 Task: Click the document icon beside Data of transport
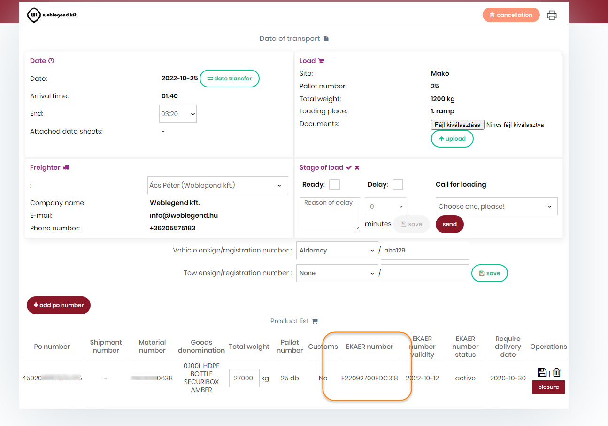326,39
